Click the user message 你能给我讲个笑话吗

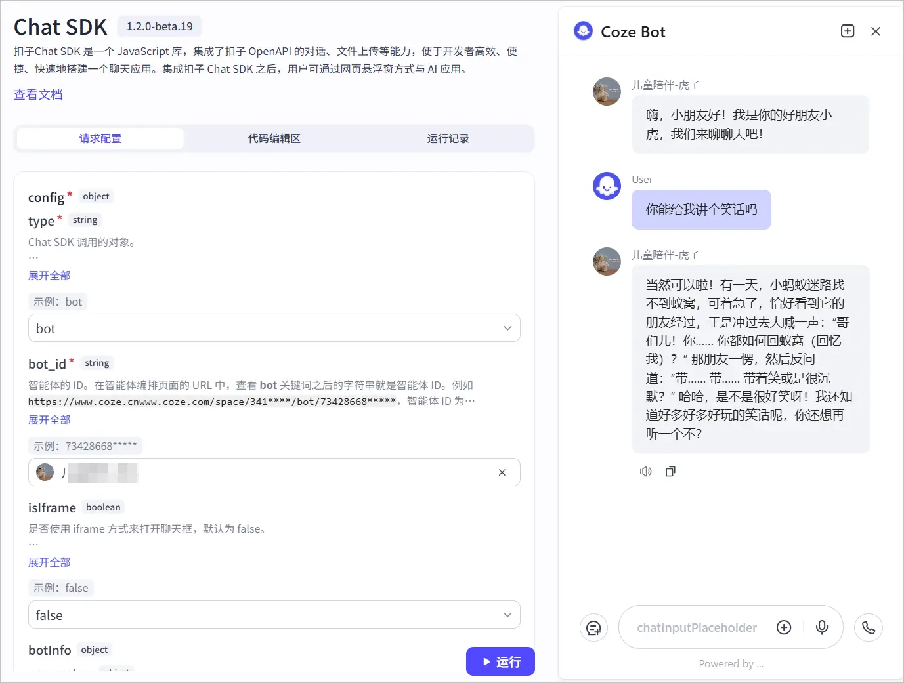[701, 210]
